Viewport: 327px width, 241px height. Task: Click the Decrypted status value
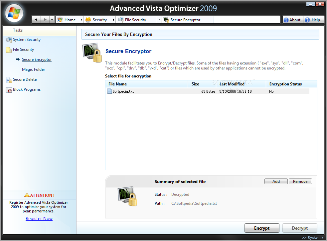[x=180, y=194]
